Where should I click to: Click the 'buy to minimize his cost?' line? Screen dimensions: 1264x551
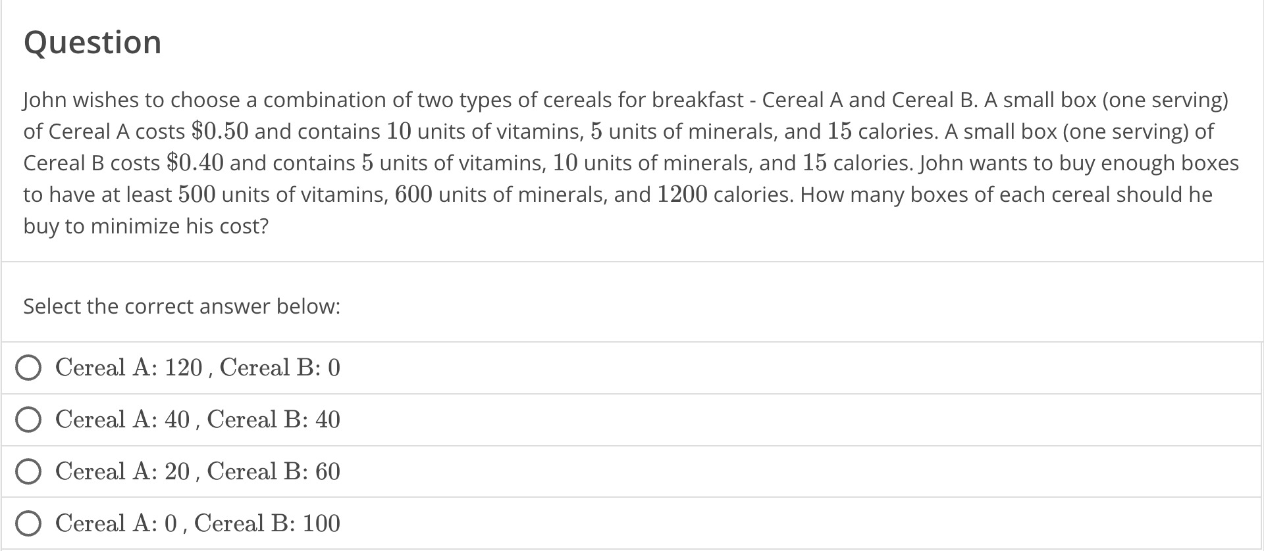146,226
